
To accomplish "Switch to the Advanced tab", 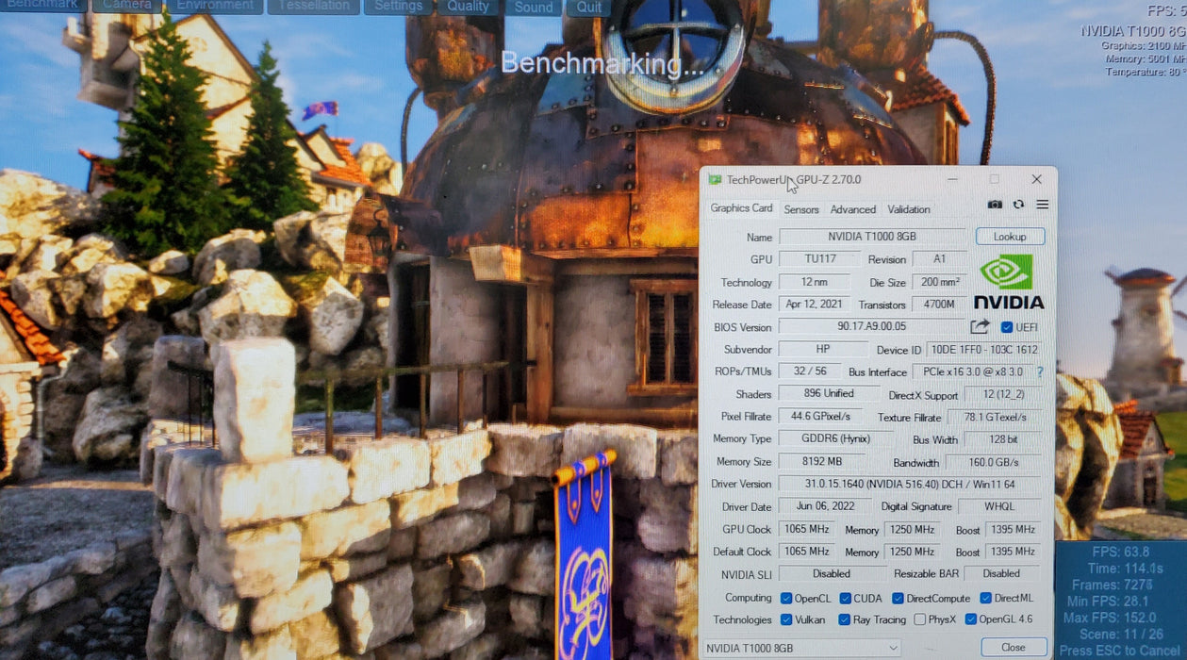I will click(853, 209).
